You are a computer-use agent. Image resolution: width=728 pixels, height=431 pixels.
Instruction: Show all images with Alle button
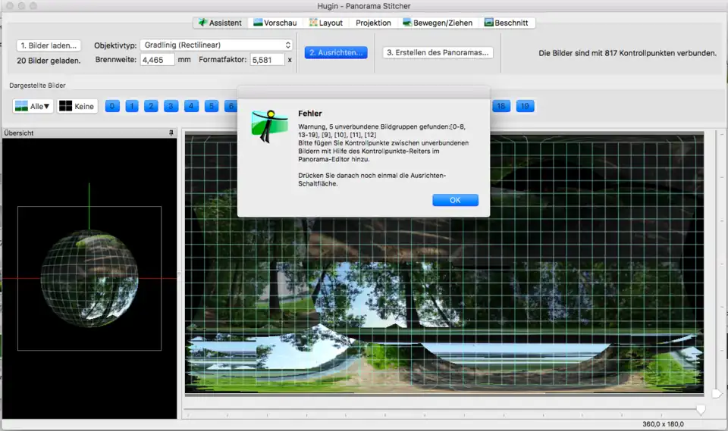33,106
